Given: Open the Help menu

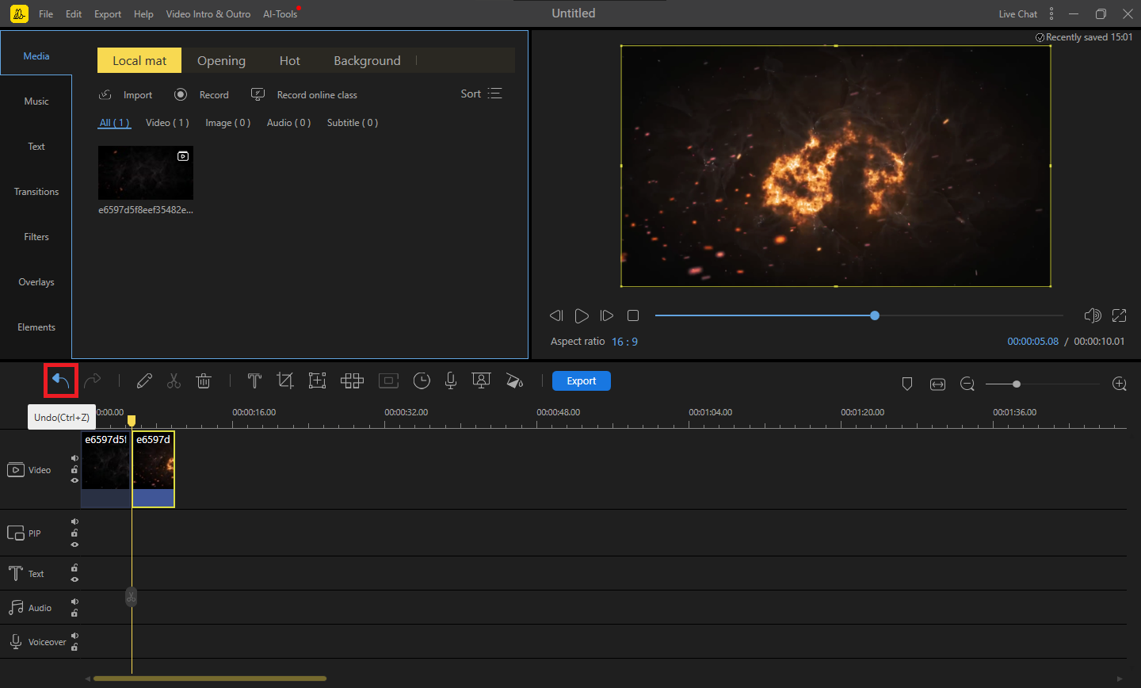Looking at the screenshot, I should 143,13.
